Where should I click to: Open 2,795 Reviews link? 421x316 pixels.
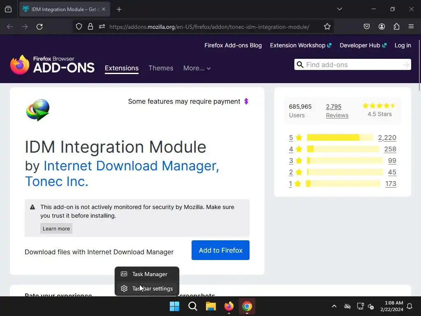(337, 111)
